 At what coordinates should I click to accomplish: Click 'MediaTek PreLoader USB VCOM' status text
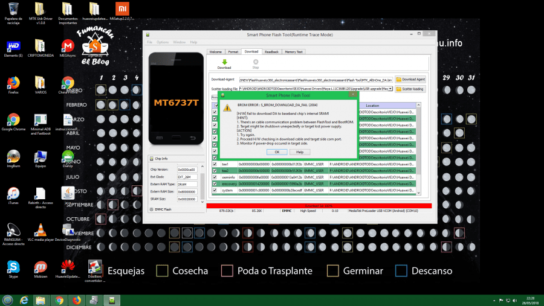tap(383, 211)
